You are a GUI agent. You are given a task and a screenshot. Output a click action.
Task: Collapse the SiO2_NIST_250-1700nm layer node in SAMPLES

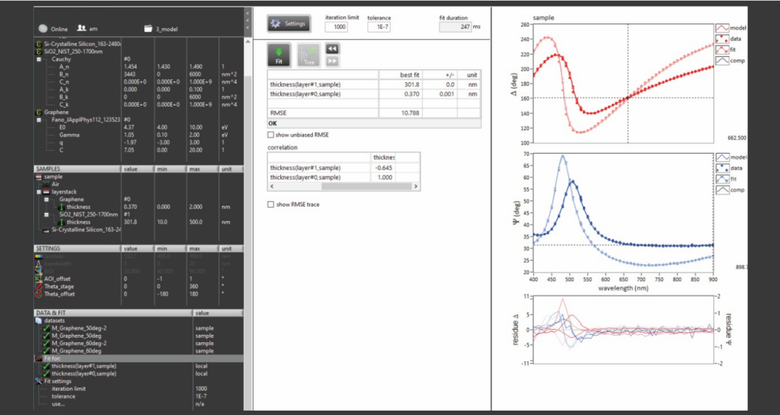(46, 214)
